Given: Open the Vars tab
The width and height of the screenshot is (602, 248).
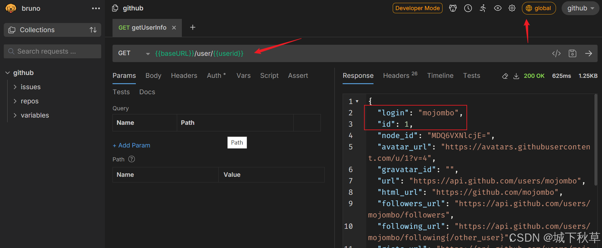Looking at the screenshot, I should 243,76.
